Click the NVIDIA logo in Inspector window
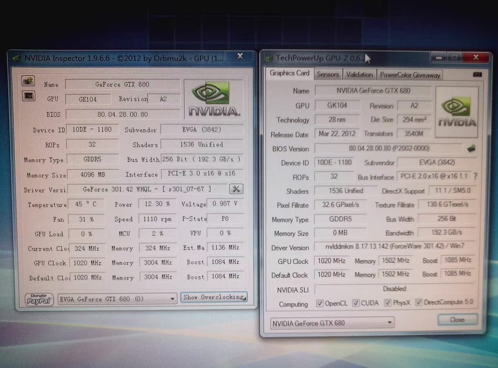 [x=213, y=99]
